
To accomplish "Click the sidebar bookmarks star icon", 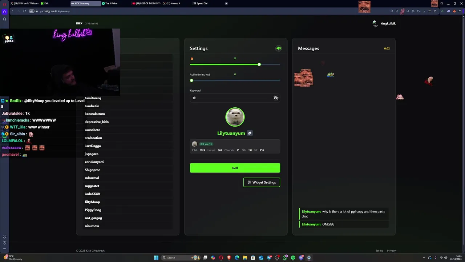I will pyautogui.click(x=4, y=19).
